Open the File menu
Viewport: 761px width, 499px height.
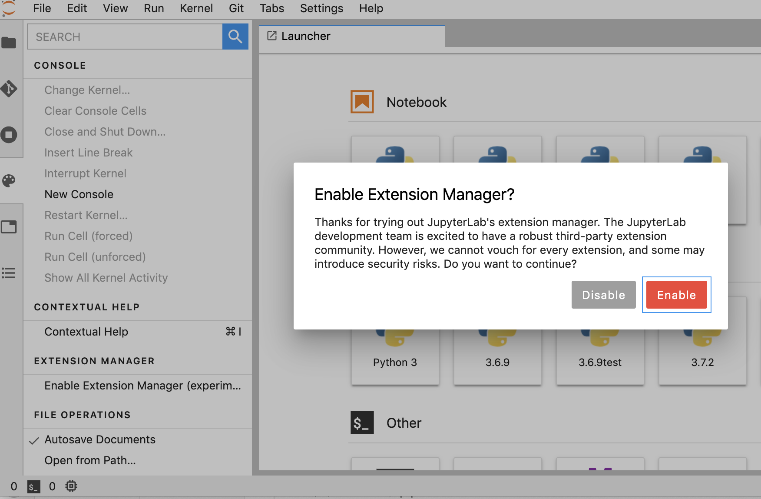(x=42, y=8)
